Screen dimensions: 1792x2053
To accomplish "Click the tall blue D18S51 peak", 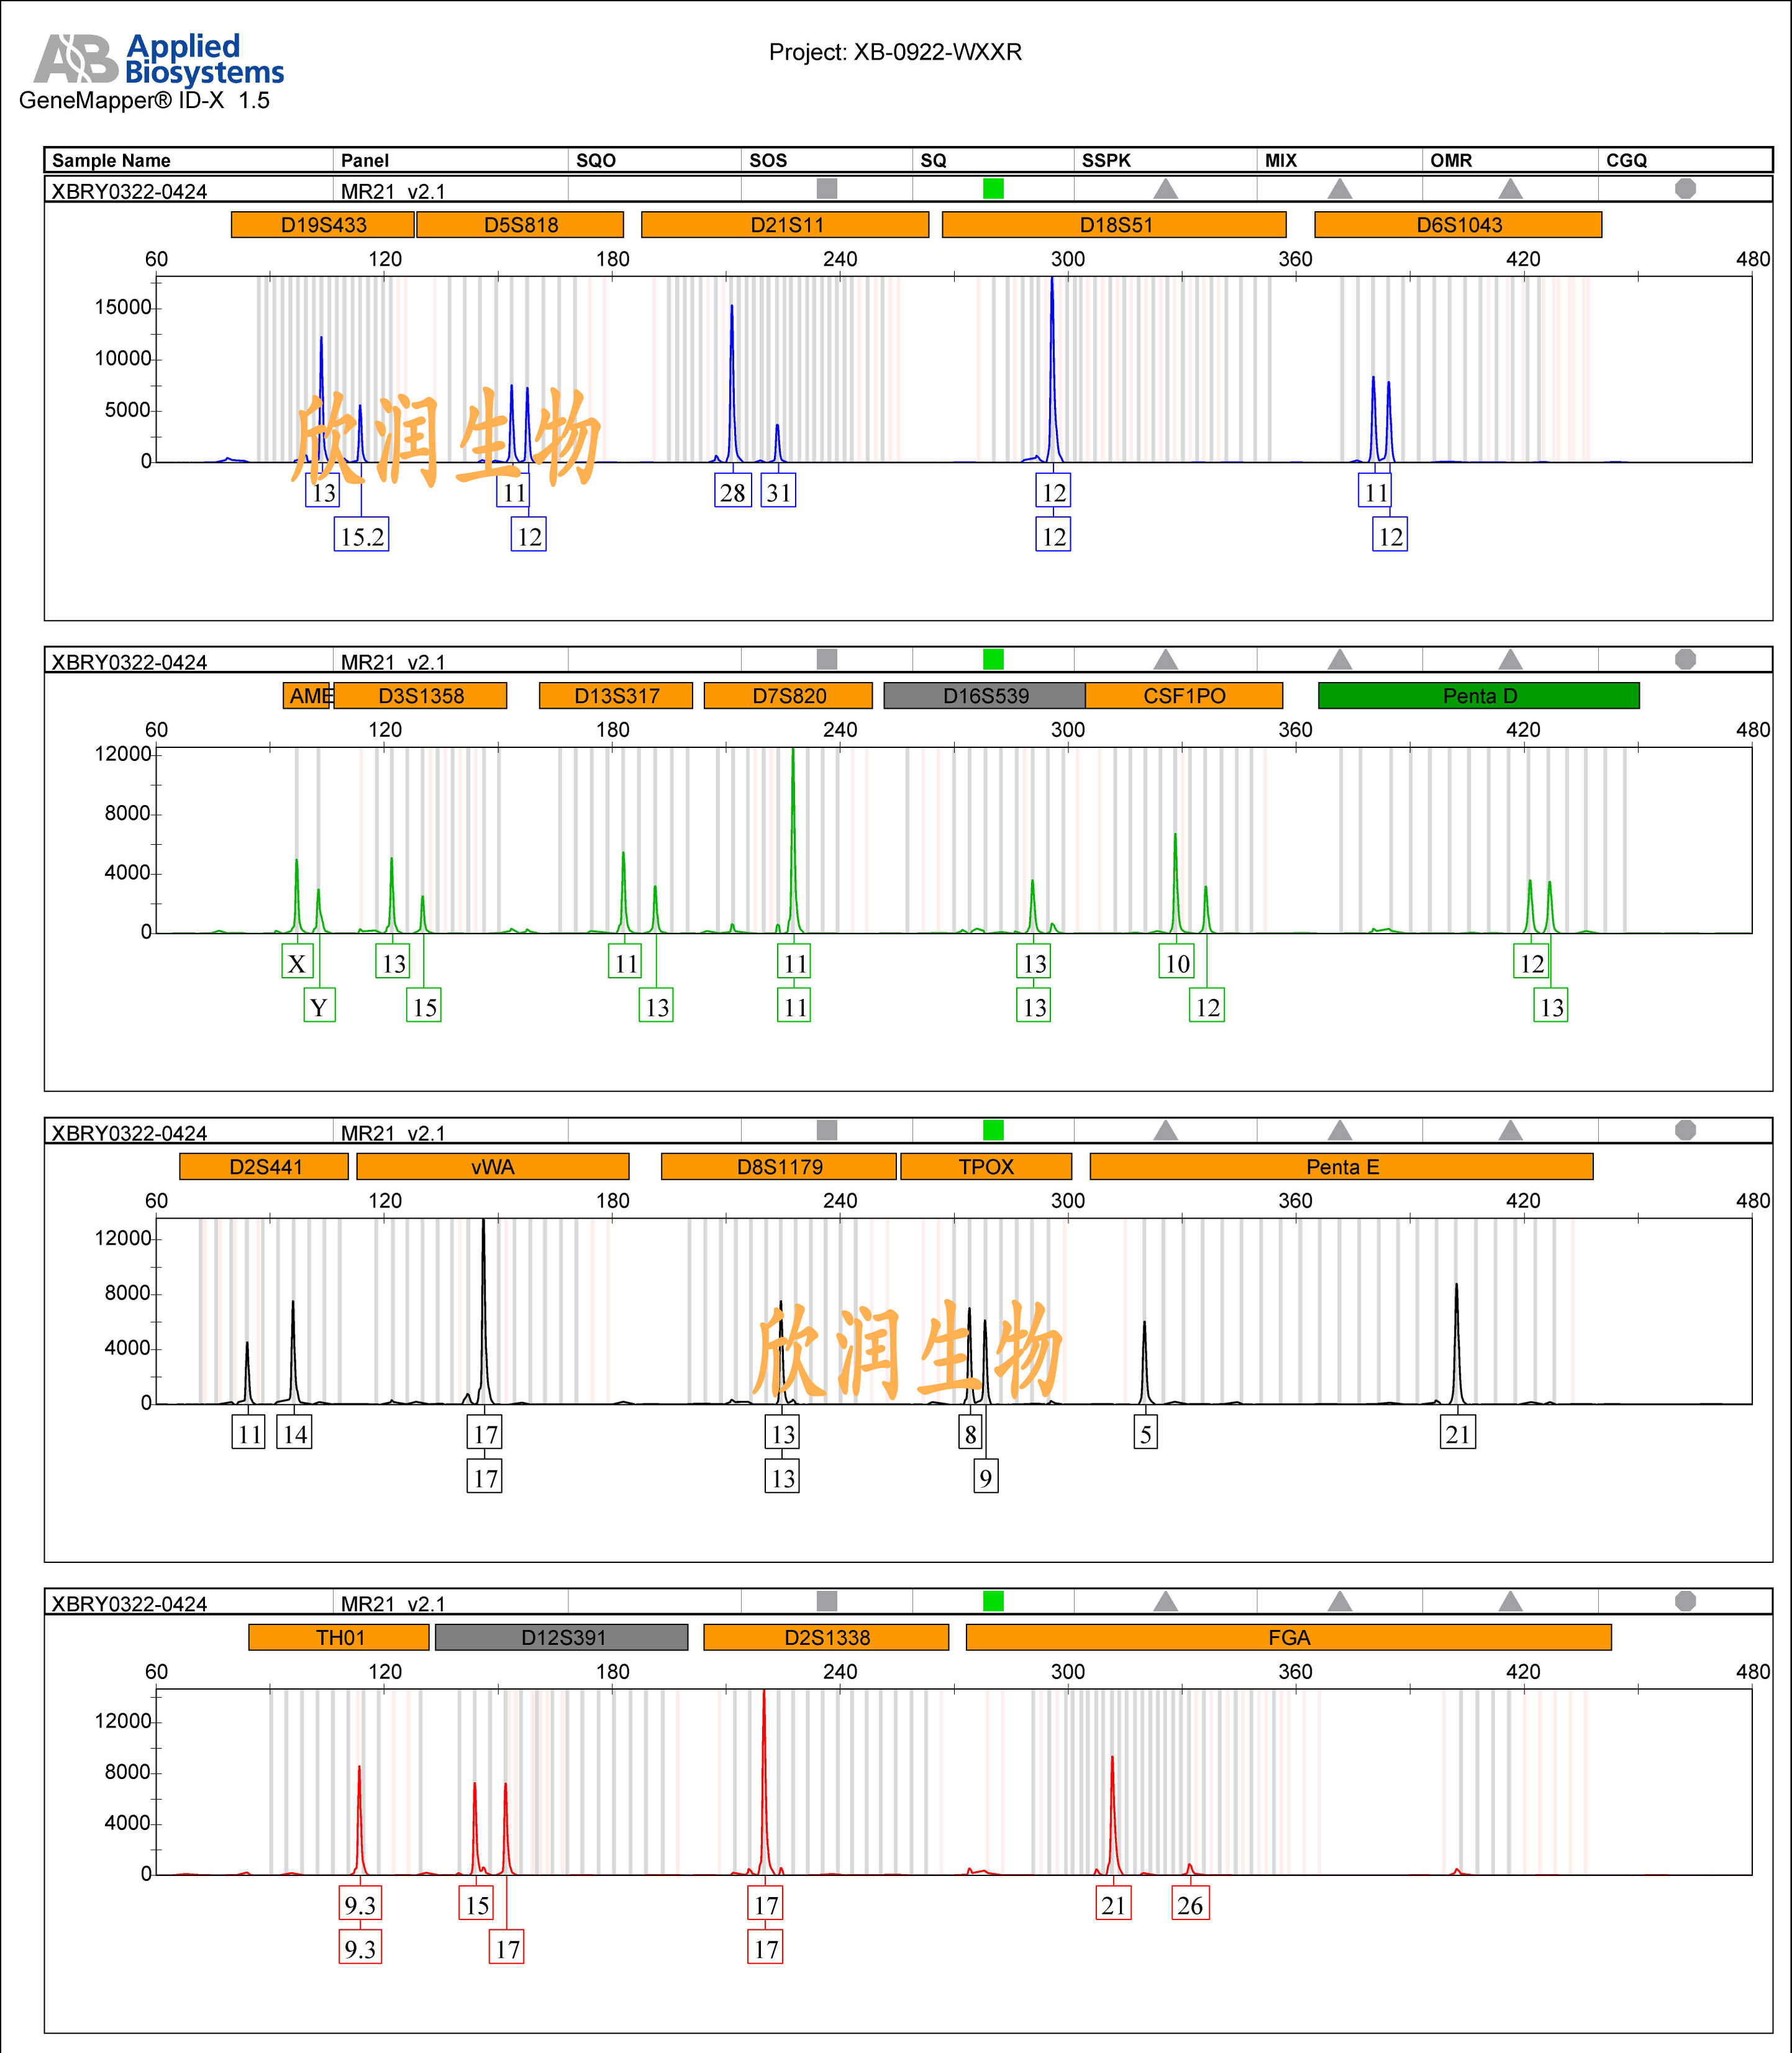I will click(x=1052, y=370).
